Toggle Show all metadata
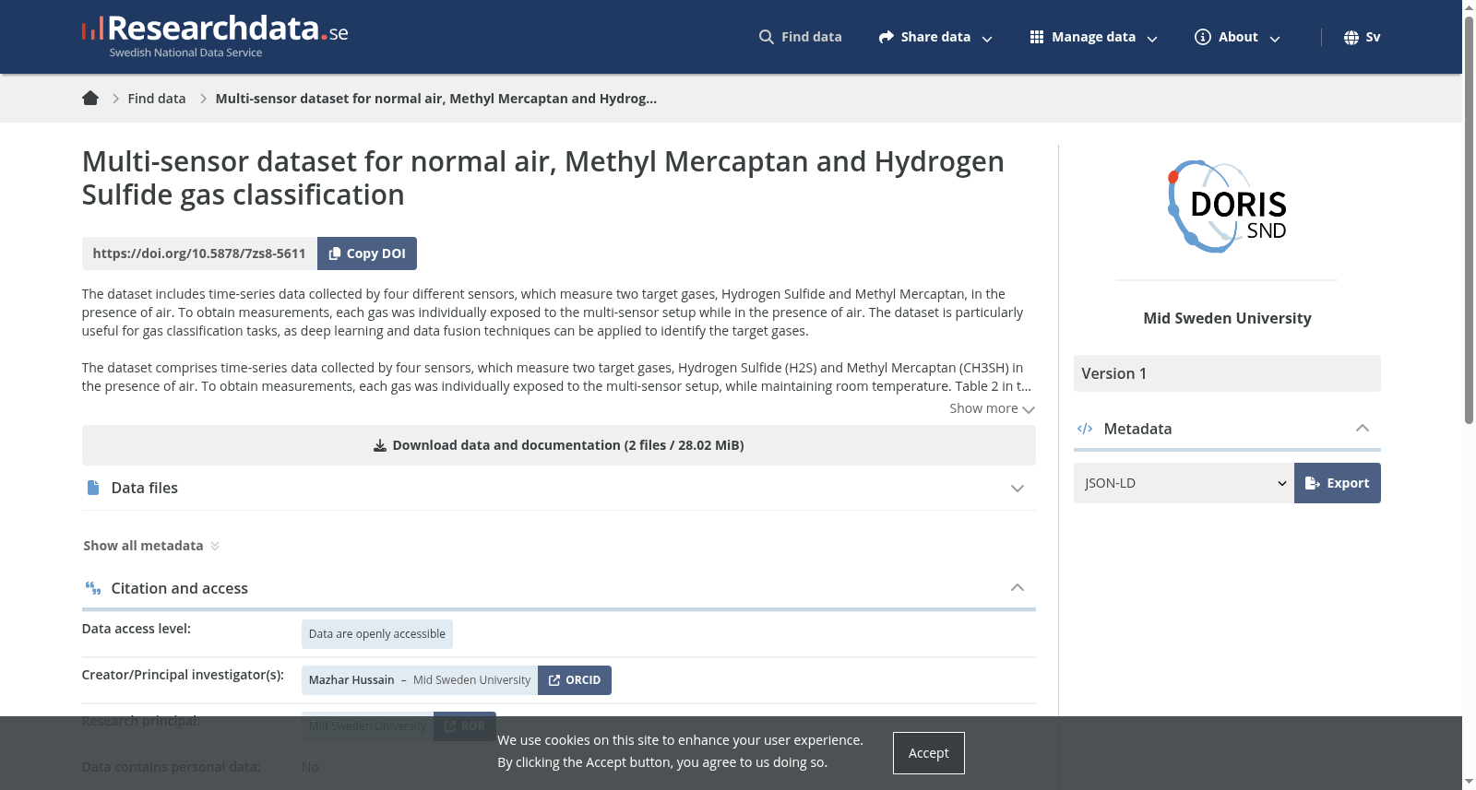Screen dimensions: 1476x790 (151, 546)
